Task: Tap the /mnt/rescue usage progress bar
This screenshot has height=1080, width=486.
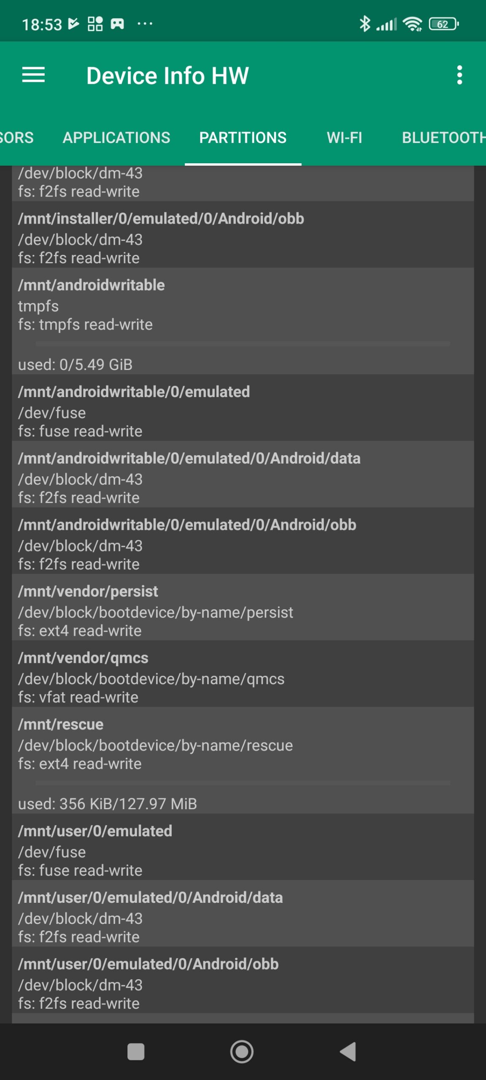Action: [x=243, y=783]
